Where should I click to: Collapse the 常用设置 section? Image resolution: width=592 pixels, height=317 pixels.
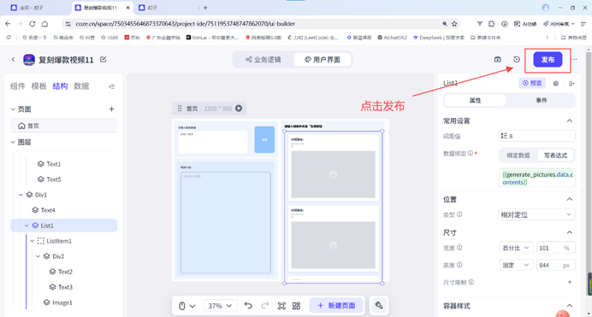click(570, 120)
